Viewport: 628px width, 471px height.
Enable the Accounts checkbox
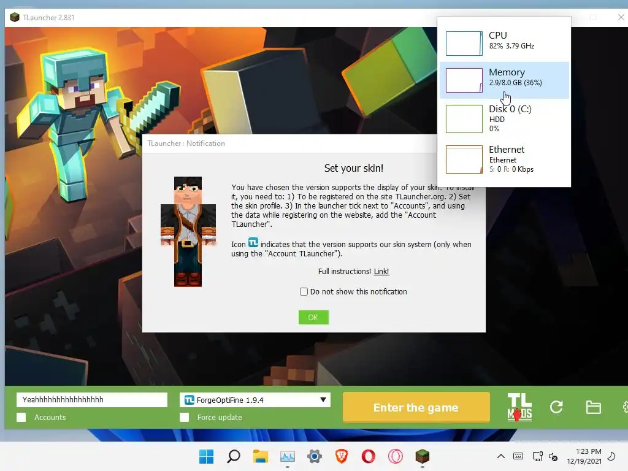pyautogui.click(x=21, y=417)
